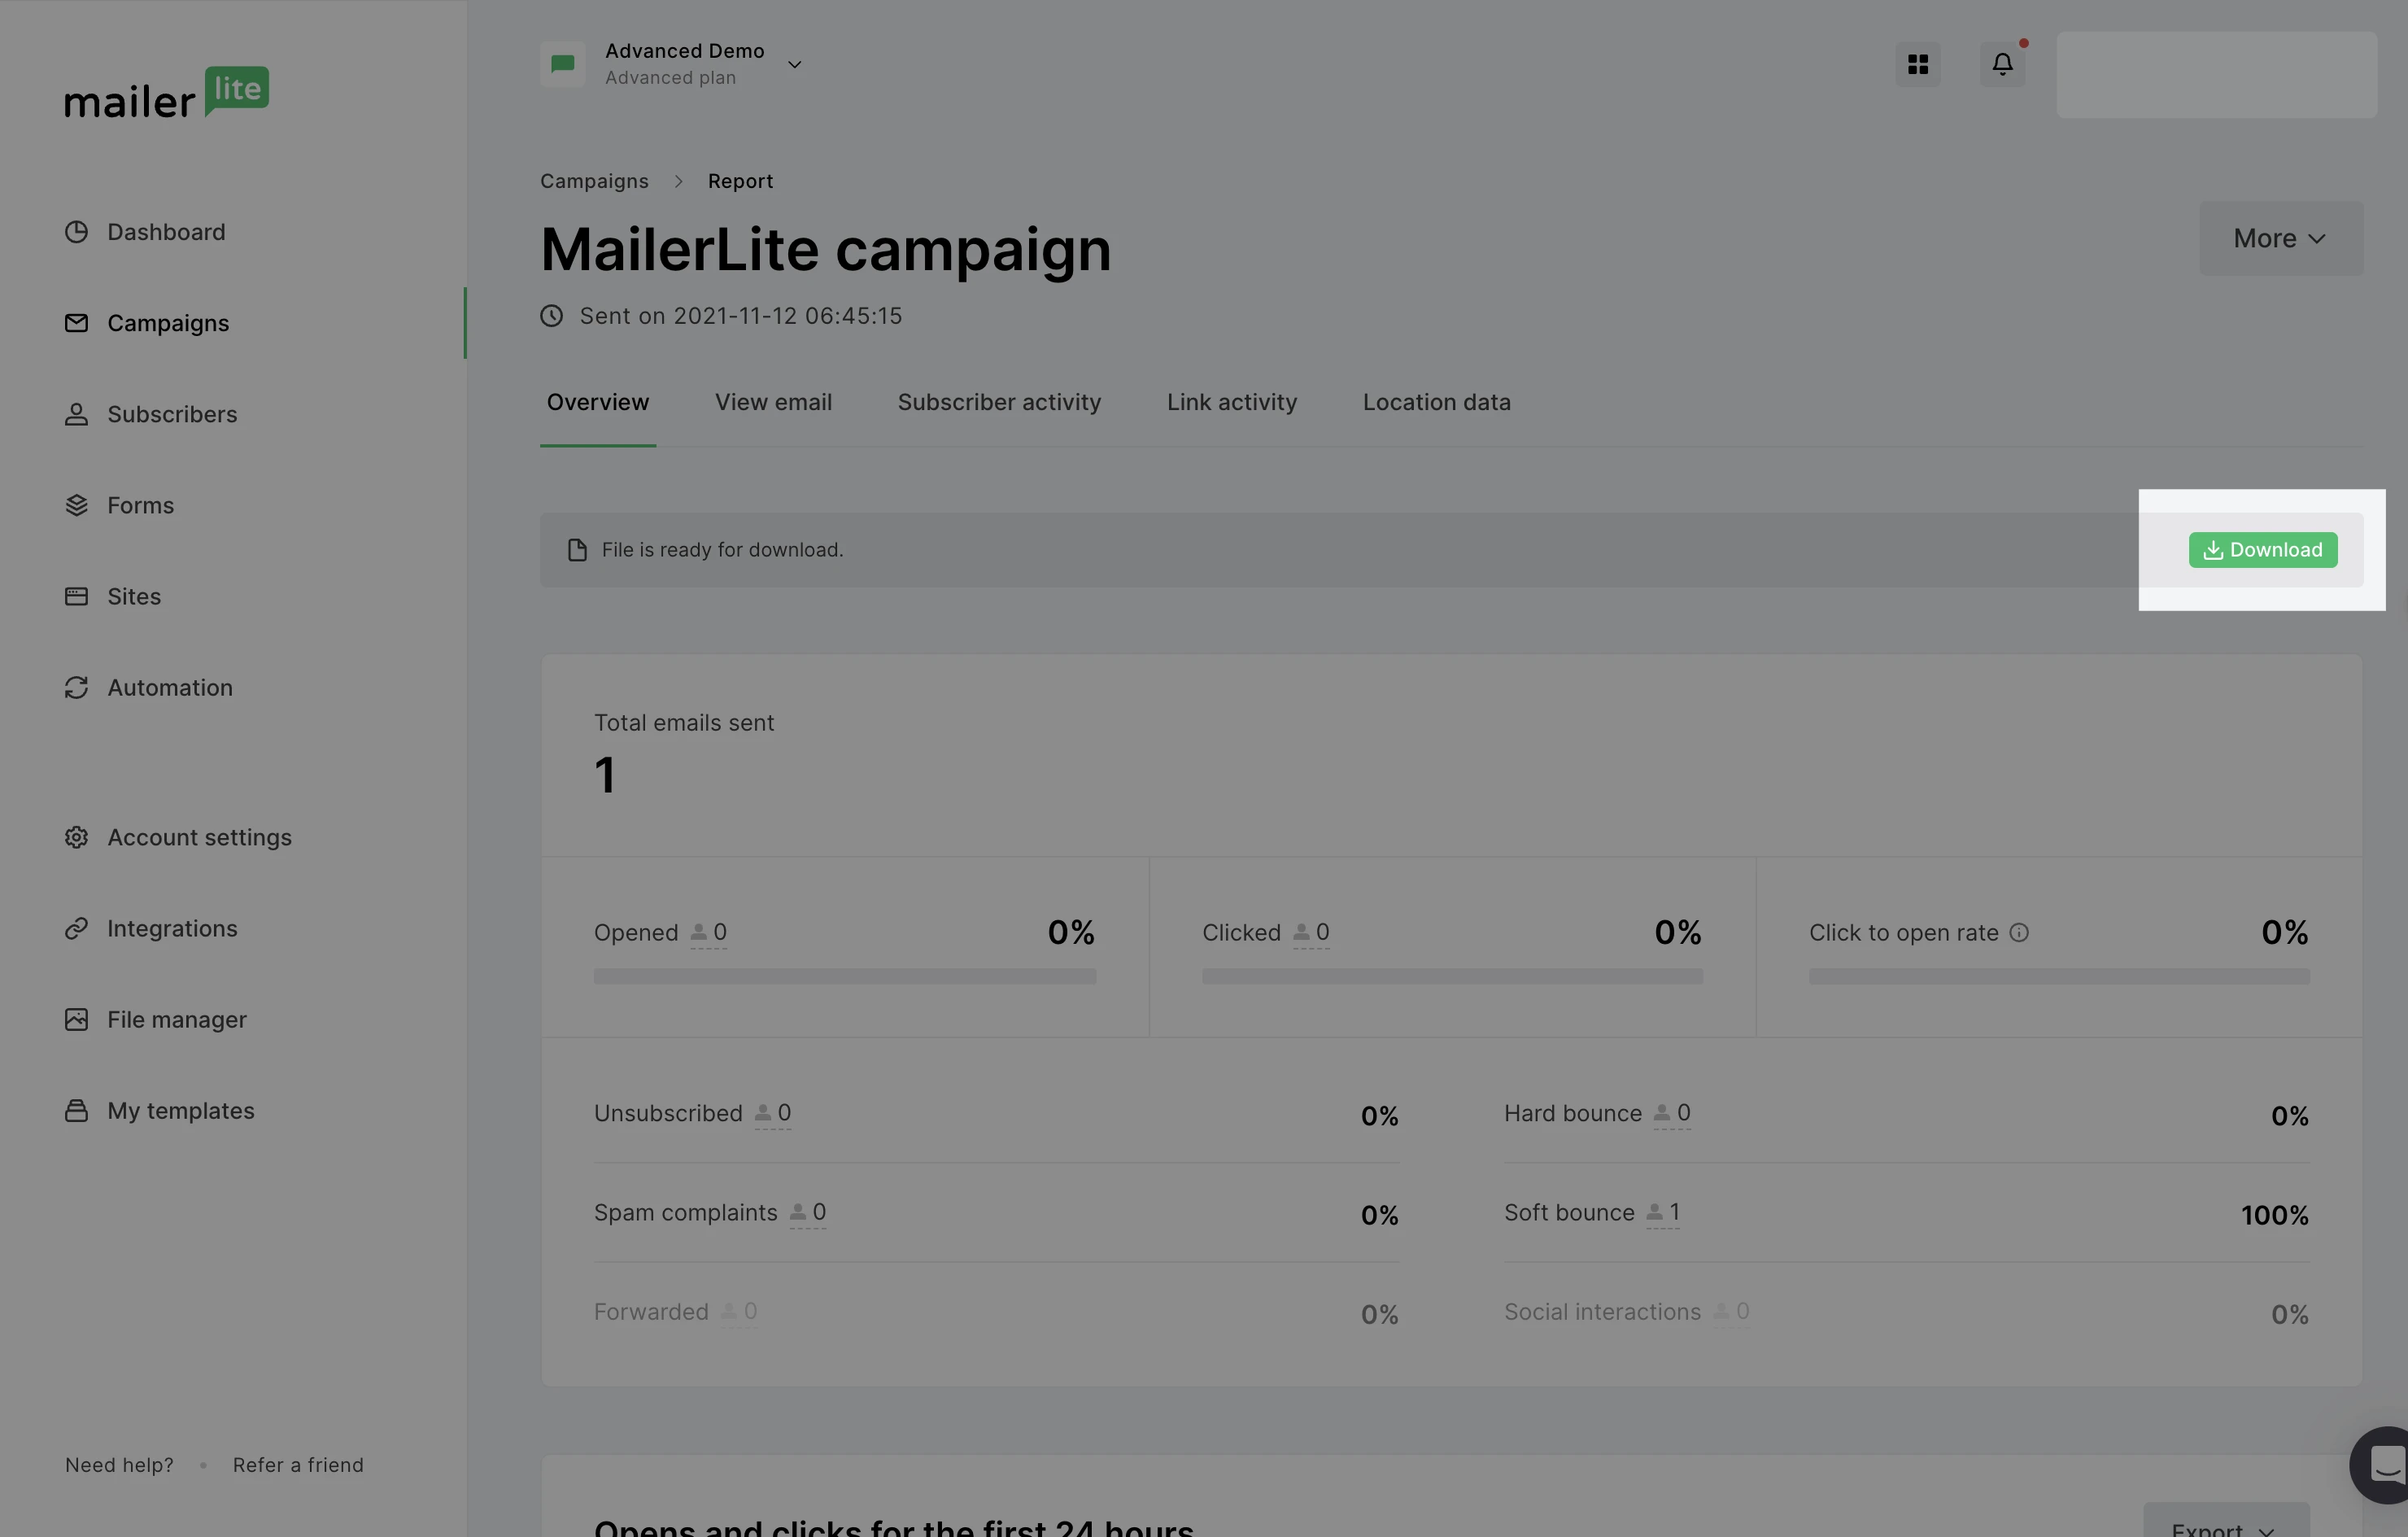The height and width of the screenshot is (1537, 2408).
Task: Open the Location data tab
Action: [1436, 402]
